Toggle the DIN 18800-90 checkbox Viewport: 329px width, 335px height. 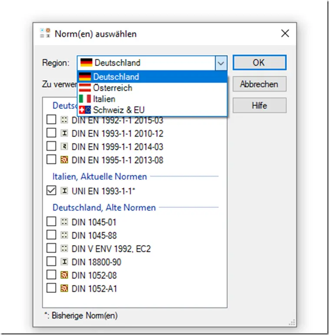pyautogui.click(x=51, y=261)
